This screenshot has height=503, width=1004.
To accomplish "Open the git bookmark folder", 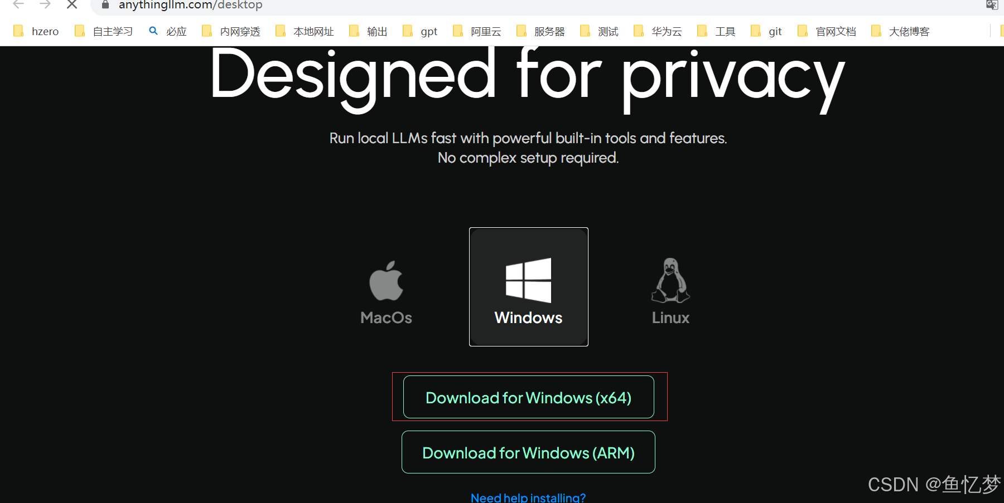I will pos(766,31).
